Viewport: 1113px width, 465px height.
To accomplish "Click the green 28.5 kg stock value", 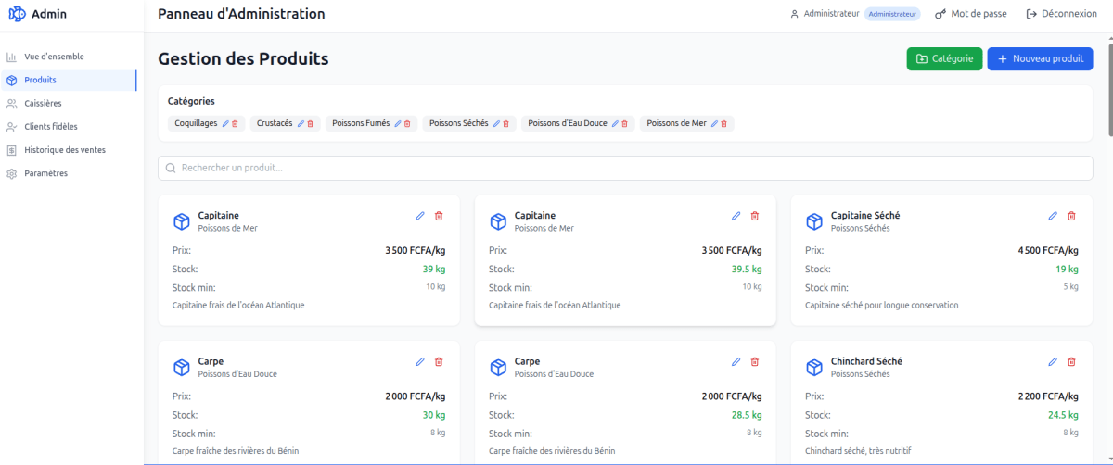I will pyautogui.click(x=746, y=415).
